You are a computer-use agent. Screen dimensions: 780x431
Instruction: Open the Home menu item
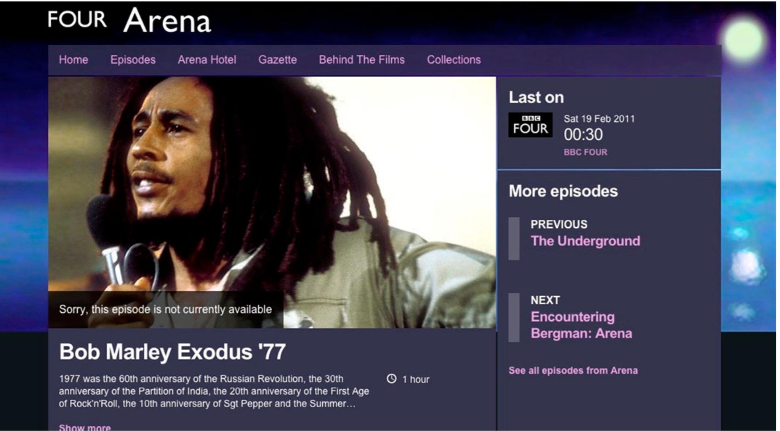(x=73, y=60)
